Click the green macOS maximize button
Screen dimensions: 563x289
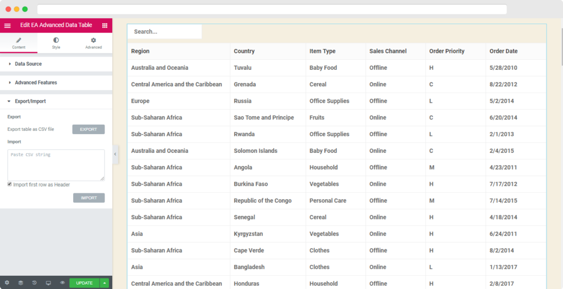click(25, 9)
